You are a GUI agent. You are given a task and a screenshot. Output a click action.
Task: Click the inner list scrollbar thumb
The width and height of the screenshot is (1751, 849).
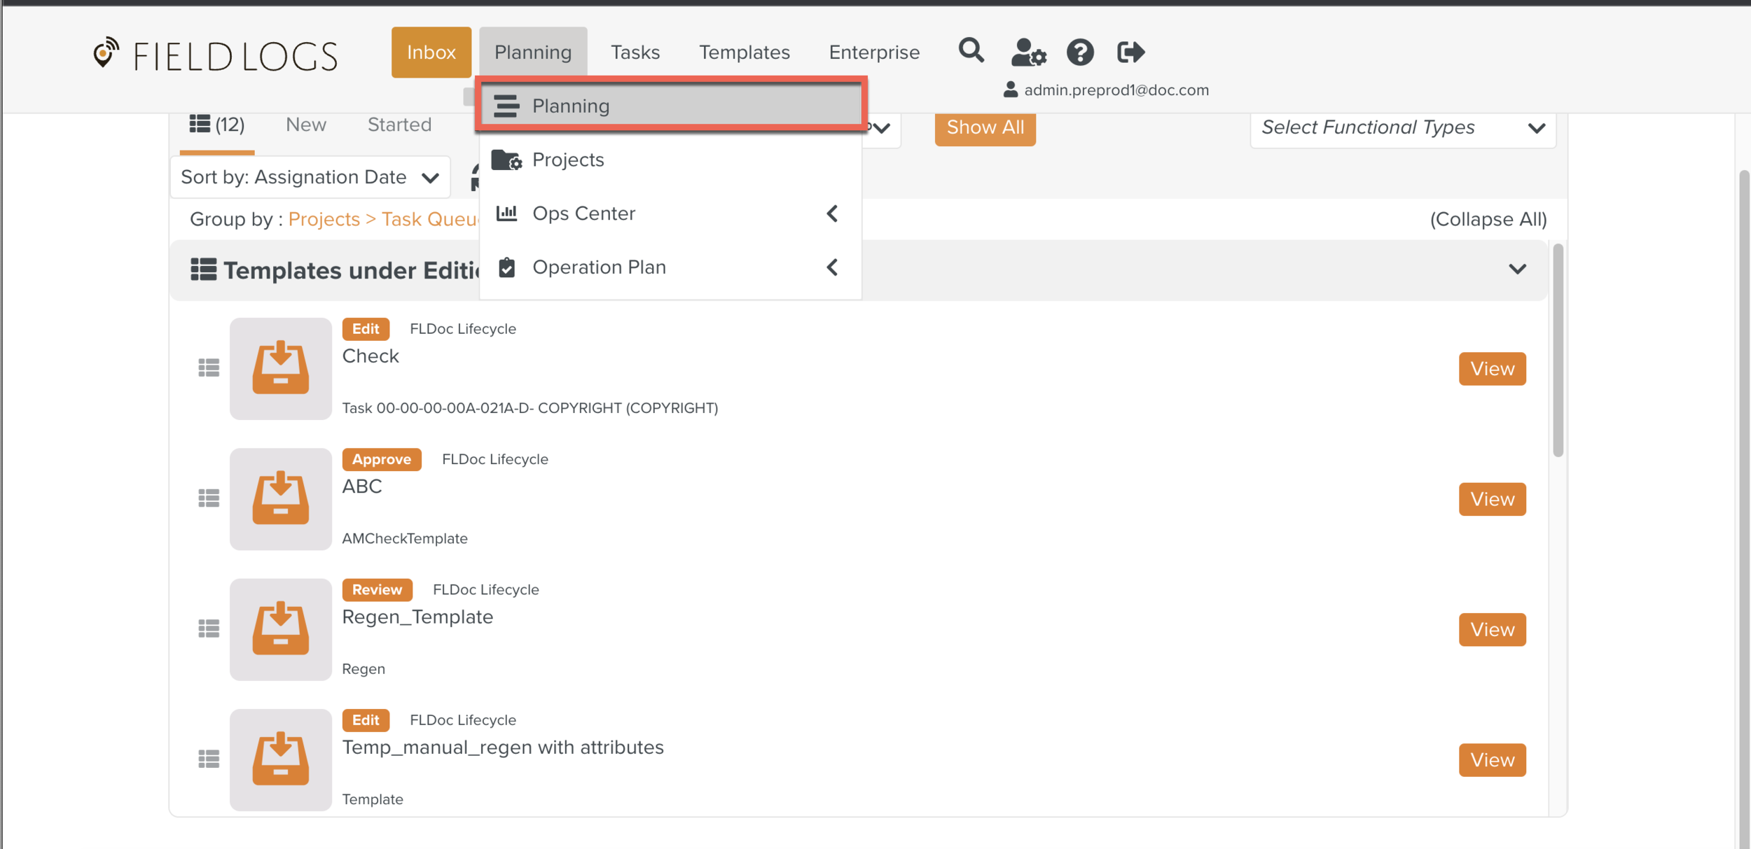click(x=1558, y=350)
